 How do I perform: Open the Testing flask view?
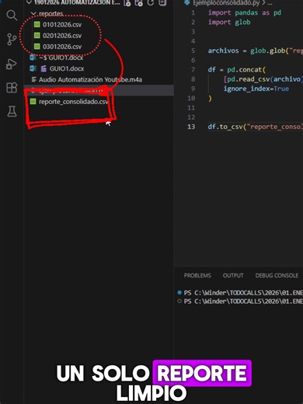click(12, 111)
